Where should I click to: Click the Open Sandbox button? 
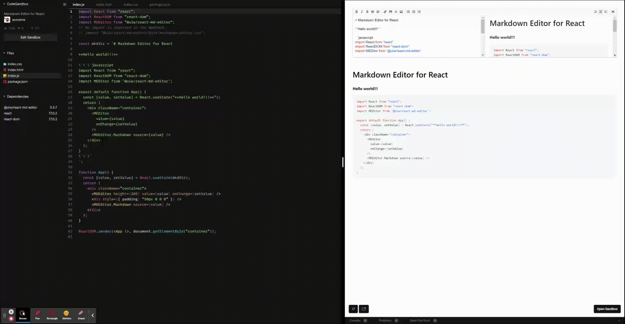pyautogui.click(x=607, y=309)
